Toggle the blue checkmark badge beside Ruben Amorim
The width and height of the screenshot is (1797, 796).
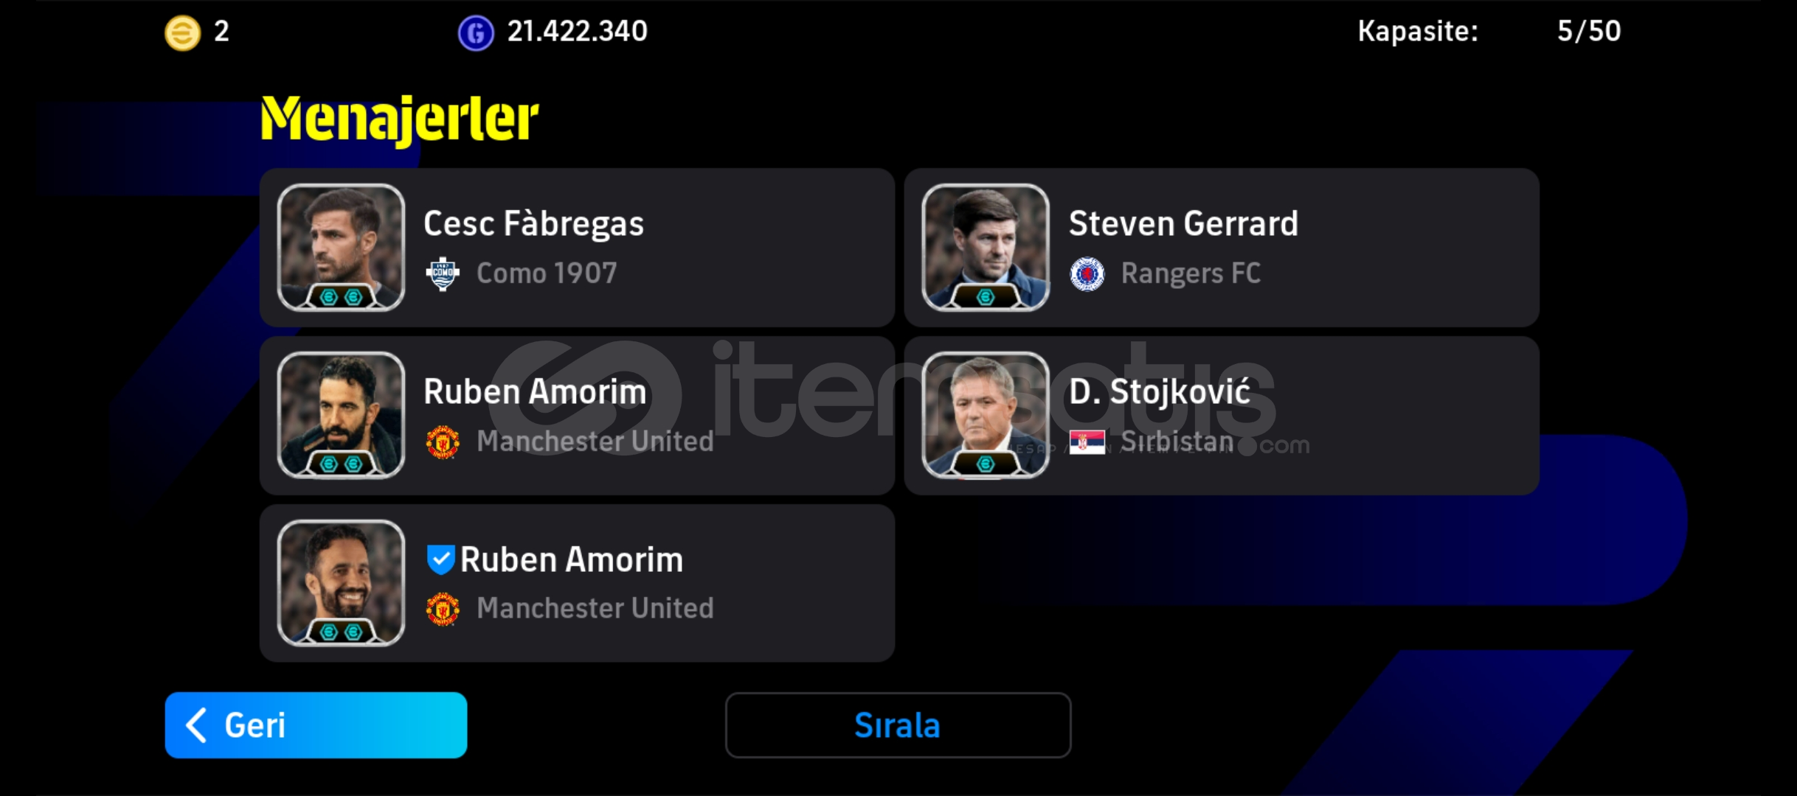[x=440, y=559]
